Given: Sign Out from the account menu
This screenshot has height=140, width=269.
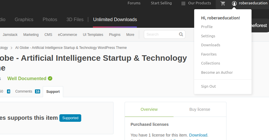Looking at the screenshot, I should [208, 86].
